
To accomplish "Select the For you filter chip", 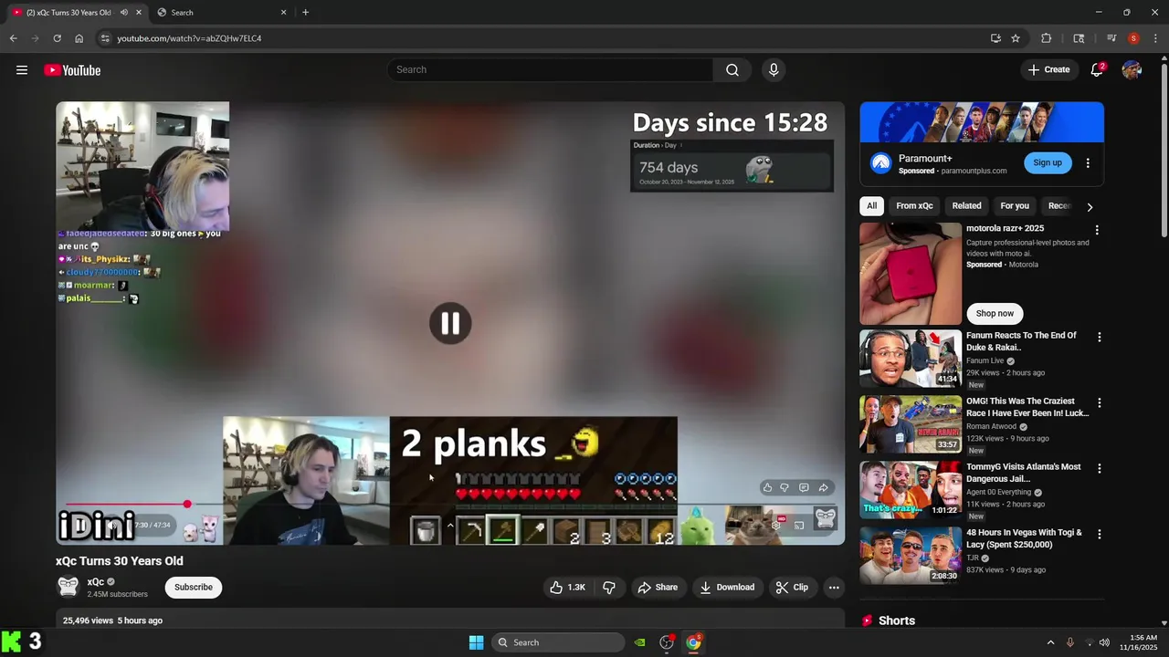I will (1014, 206).
